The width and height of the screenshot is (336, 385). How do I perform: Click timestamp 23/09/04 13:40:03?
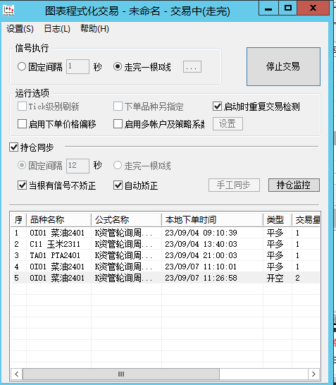coord(201,244)
